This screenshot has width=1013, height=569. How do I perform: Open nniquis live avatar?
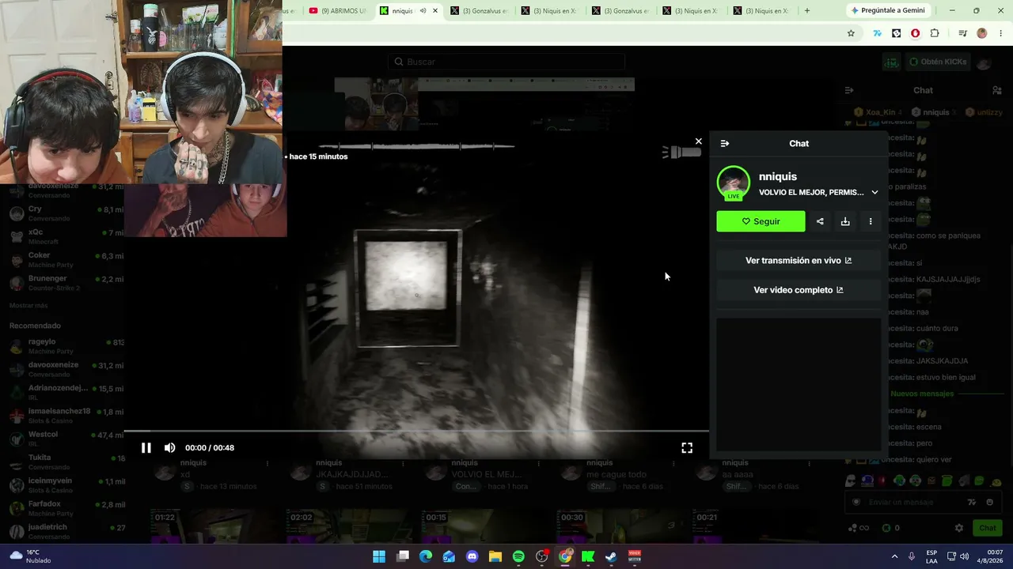734,183
